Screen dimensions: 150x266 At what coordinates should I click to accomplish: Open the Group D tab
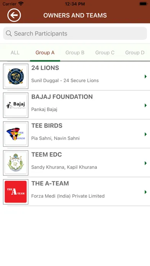[135, 53]
